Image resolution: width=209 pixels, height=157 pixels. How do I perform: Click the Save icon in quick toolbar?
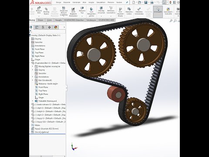coord(146,2)
